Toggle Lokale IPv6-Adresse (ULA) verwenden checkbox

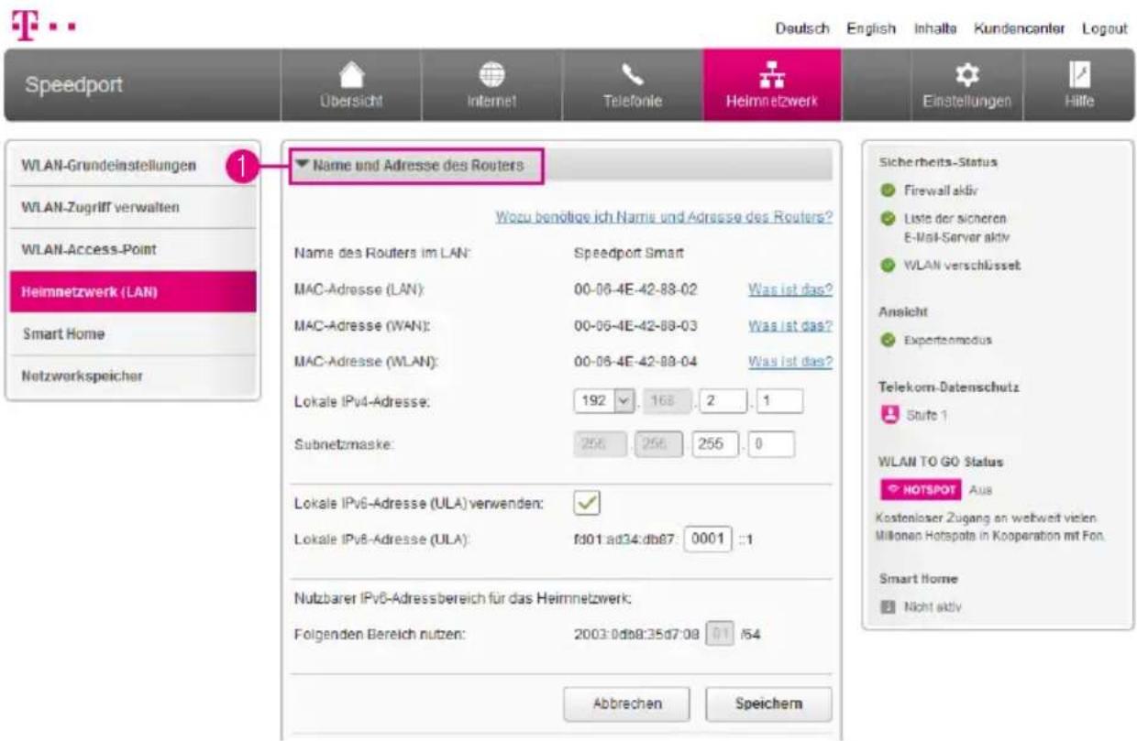point(587,502)
